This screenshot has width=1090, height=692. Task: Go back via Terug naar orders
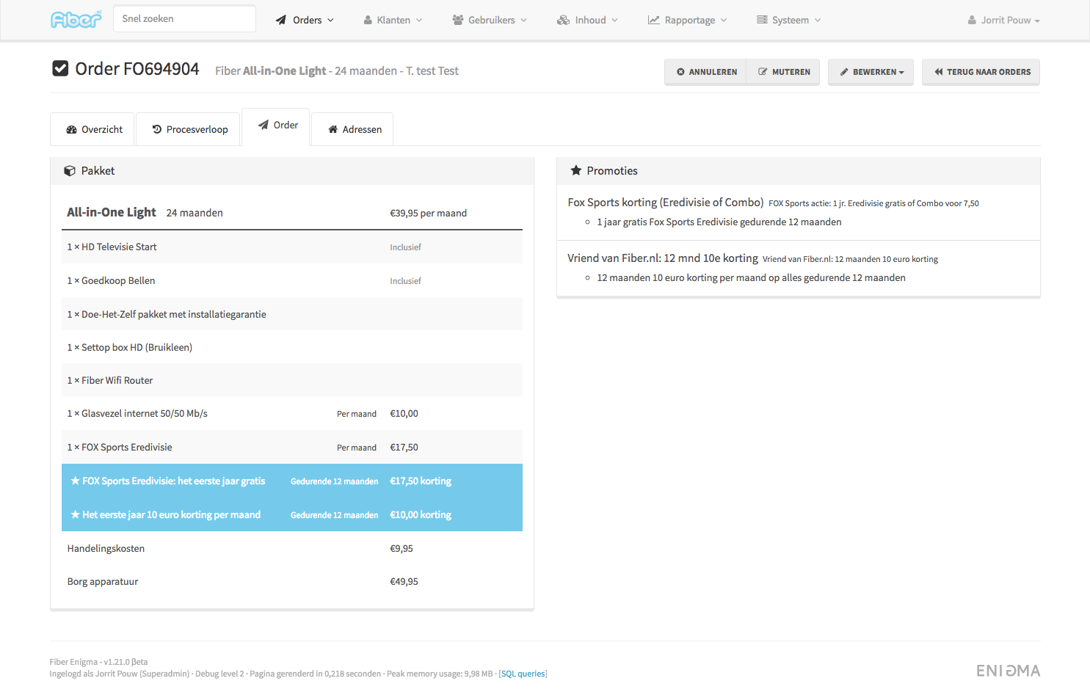tap(981, 72)
